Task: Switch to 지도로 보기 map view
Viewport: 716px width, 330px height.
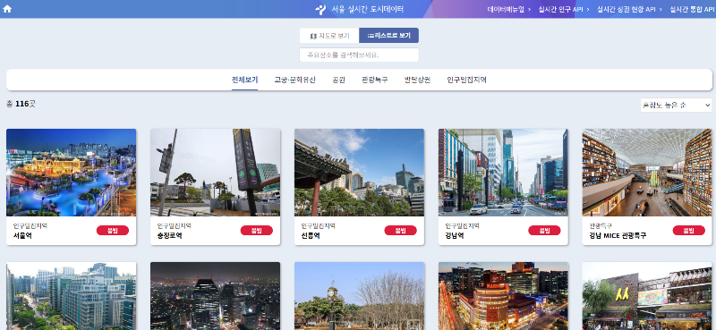Action: (x=329, y=36)
